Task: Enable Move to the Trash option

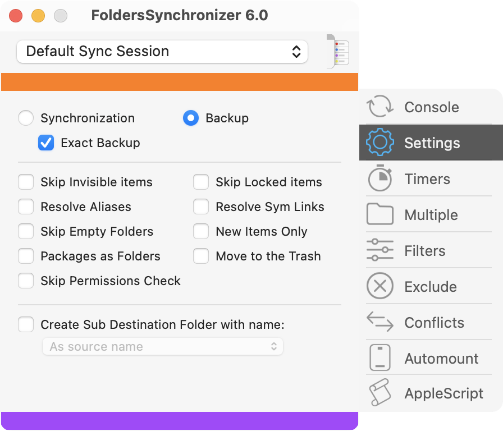Action: (201, 256)
